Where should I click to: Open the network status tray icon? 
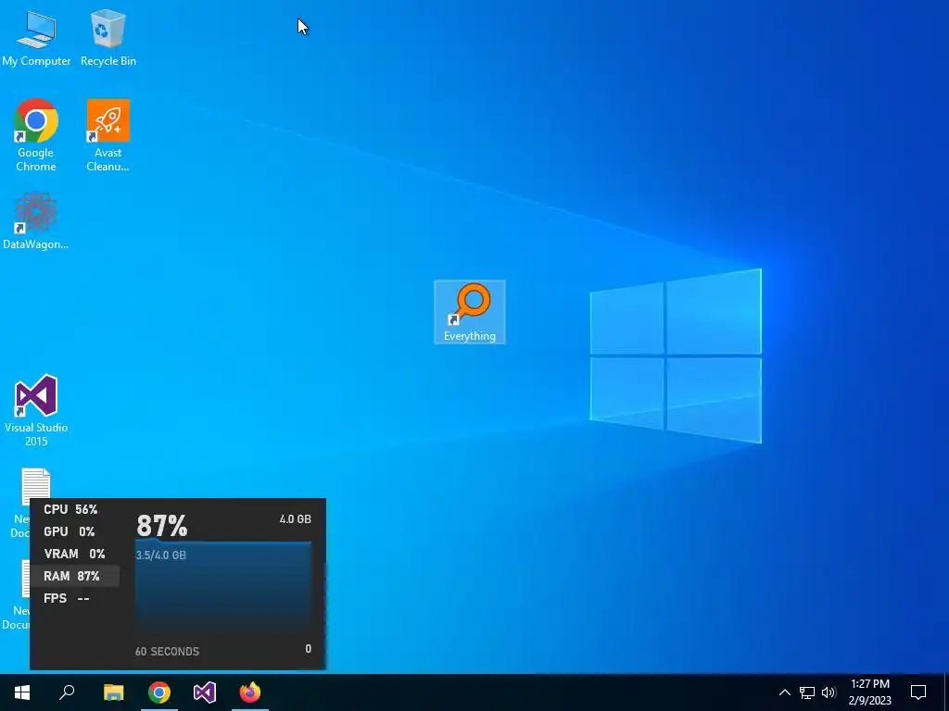click(807, 692)
